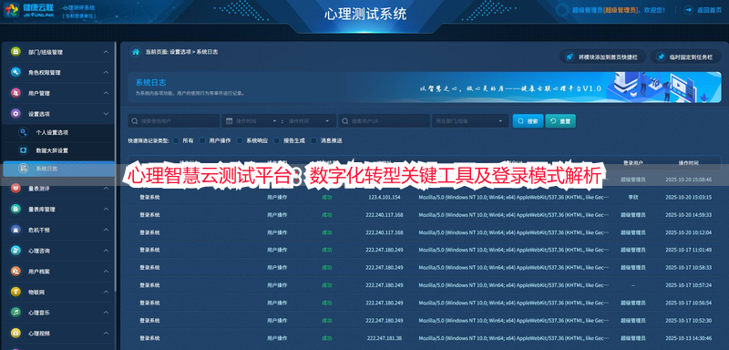Image resolution: width=729 pixels, height=350 pixels.
Task: Focus the 搜索用户UA input field
Action: click(384, 121)
